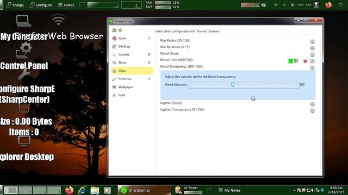This screenshot has width=348, height=195.
Task: Click the Previous track button in top bar
Action: tap(300, 5)
